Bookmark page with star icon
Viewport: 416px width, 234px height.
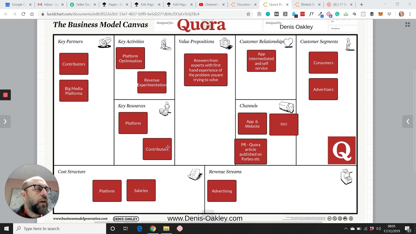tap(248, 14)
